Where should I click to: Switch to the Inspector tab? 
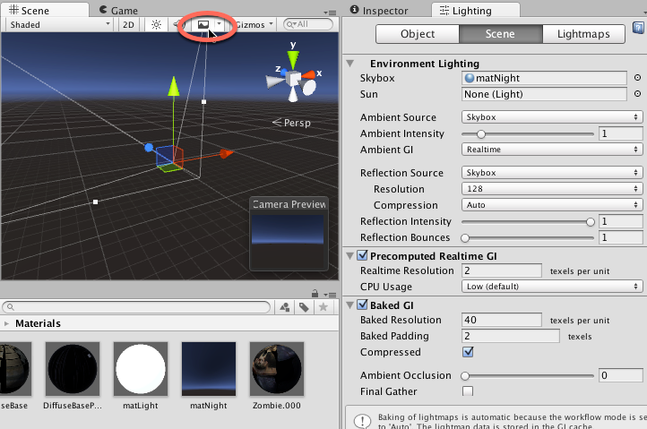click(x=383, y=10)
